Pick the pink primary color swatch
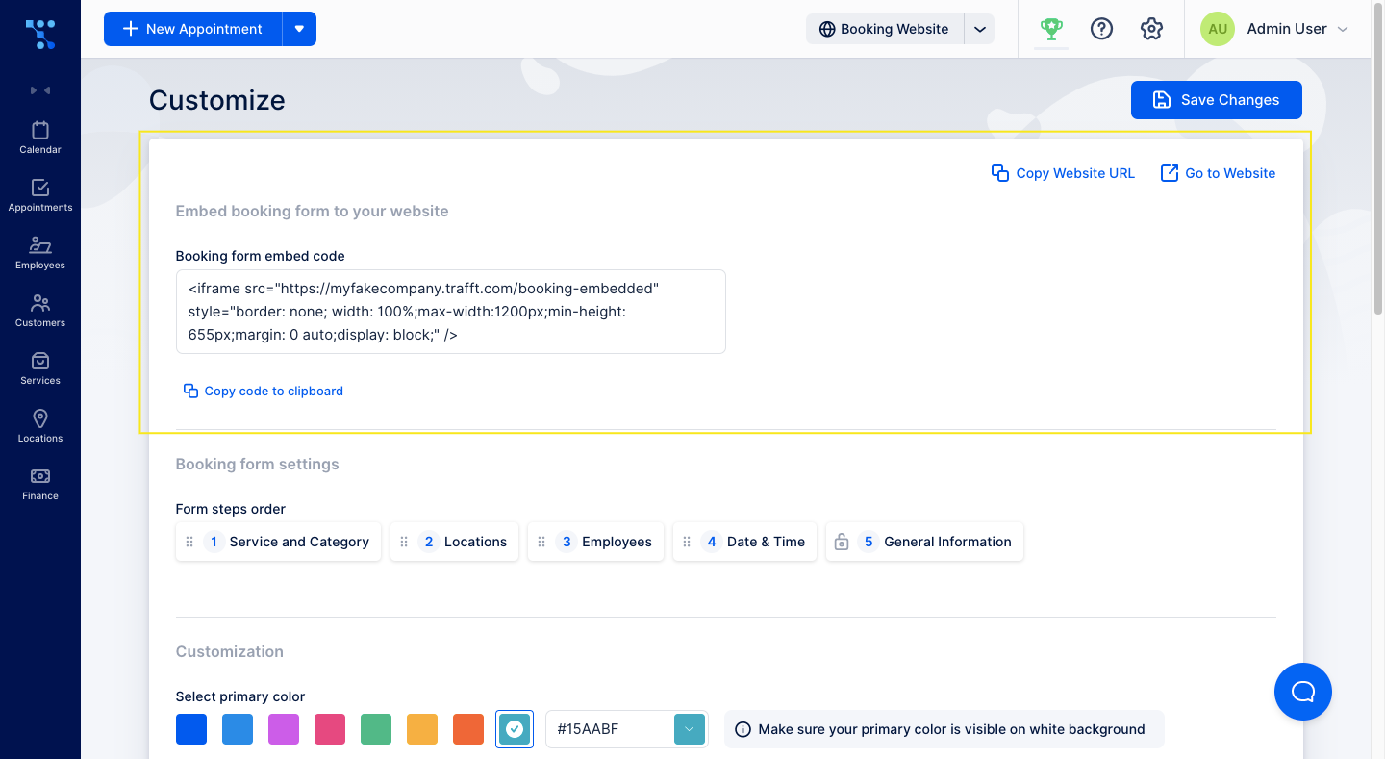 point(330,729)
